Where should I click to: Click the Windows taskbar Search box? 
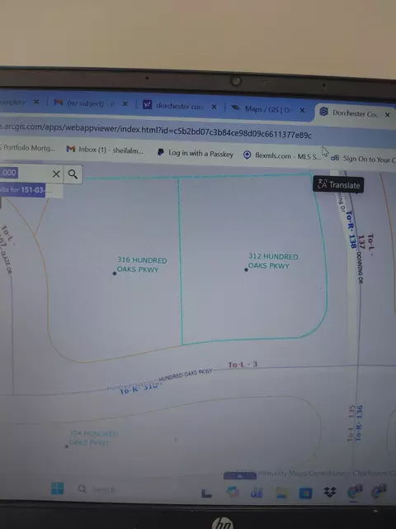click(x=97, y=489)
